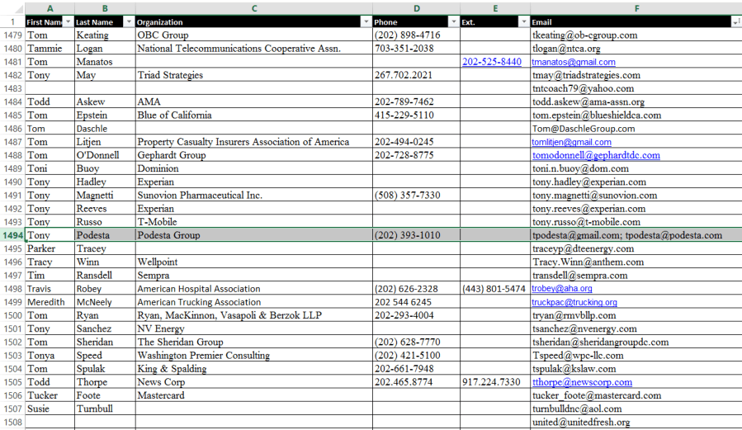The height and width of the screenshot is (430, 742).
Task: Open the Last Name filter dropdown
Action: (x=128, y=22)
